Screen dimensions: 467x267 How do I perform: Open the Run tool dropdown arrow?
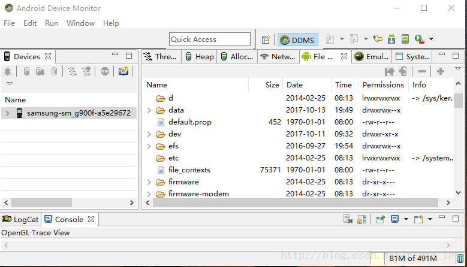coord(431,39)
